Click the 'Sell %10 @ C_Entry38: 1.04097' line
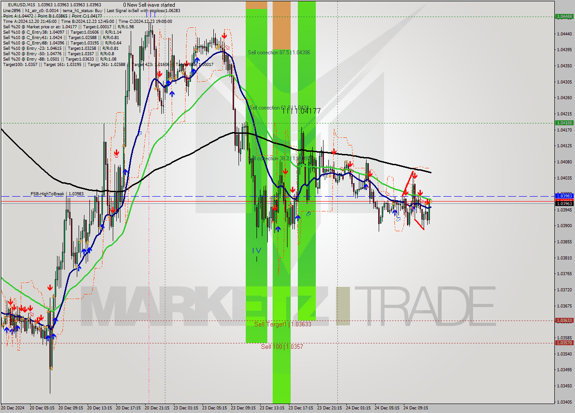 [62, 32]
